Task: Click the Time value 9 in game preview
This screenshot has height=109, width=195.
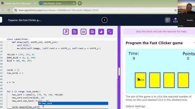Action: tap(134, 58)
